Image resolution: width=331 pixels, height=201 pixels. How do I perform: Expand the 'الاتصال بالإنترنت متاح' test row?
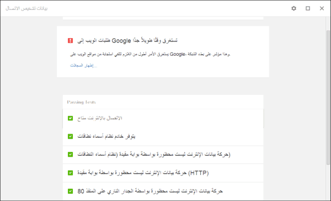pyautogui.click(x=163, y=118)
